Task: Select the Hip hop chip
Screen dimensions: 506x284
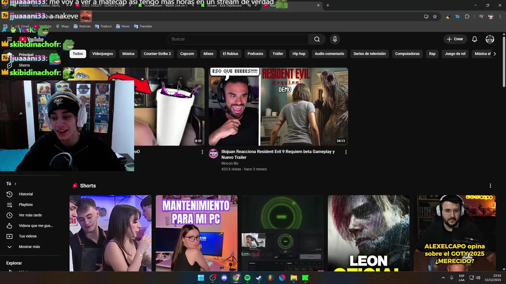Action: click(299, 54)
